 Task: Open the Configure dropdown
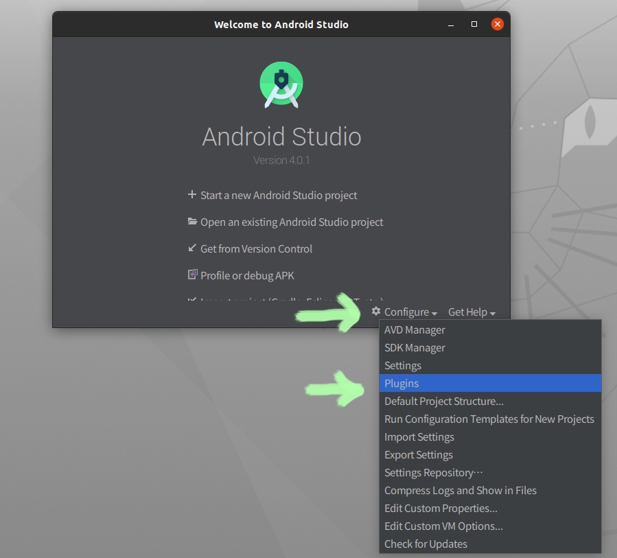[x=410, y=312]
